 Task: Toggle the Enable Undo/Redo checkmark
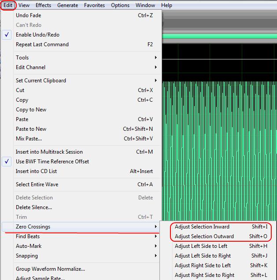[37, 35]
